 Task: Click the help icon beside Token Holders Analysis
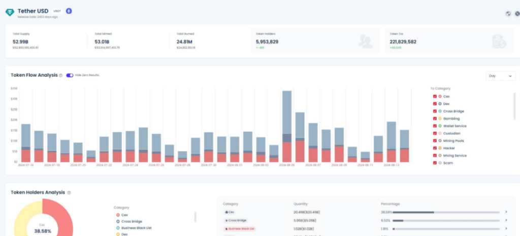click(x=69, y=193)
